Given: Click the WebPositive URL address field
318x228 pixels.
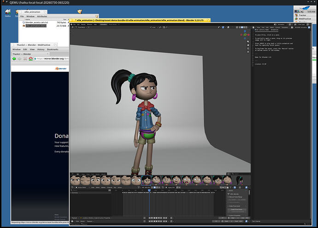Looking at the screenshot, I should 52,58.
